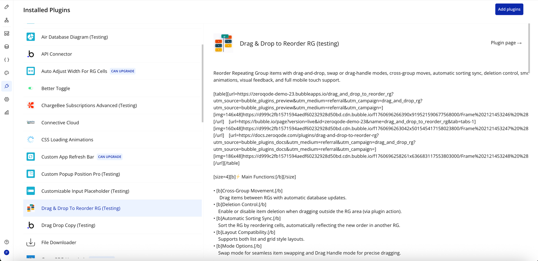Click the Add plugins button
Screen dimensions: 538x261
509,9
